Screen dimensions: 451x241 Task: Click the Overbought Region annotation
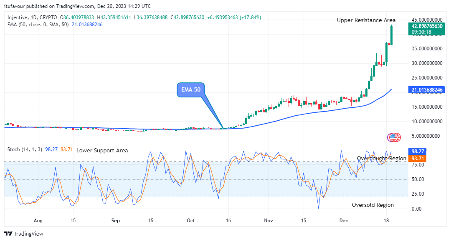381,158
